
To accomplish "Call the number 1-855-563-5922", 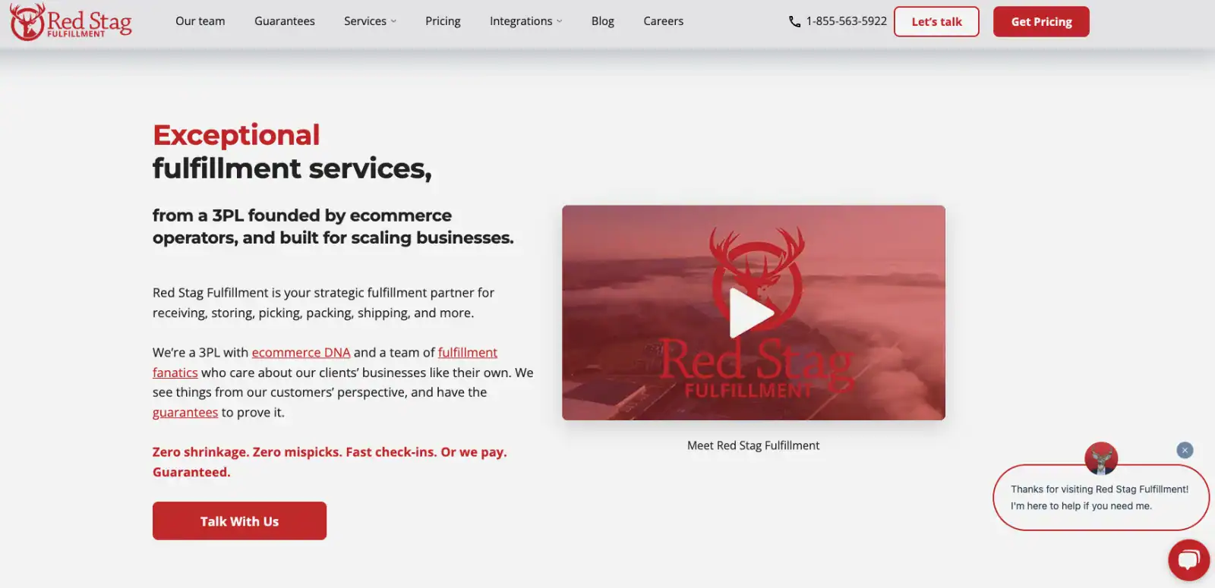I will (x=847, y=21).
